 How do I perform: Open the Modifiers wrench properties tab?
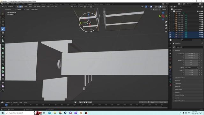pos(170,70)
